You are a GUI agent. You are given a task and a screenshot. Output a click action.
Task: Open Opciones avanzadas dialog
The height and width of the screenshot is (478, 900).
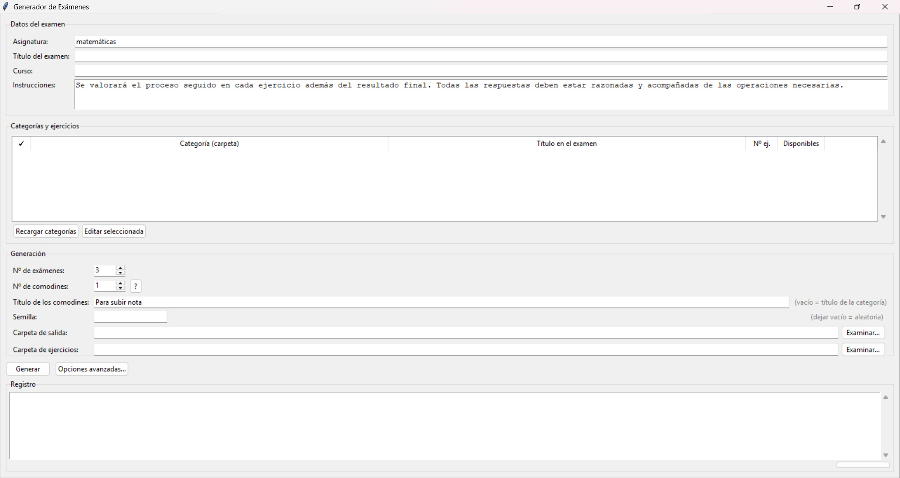(92, 369)
